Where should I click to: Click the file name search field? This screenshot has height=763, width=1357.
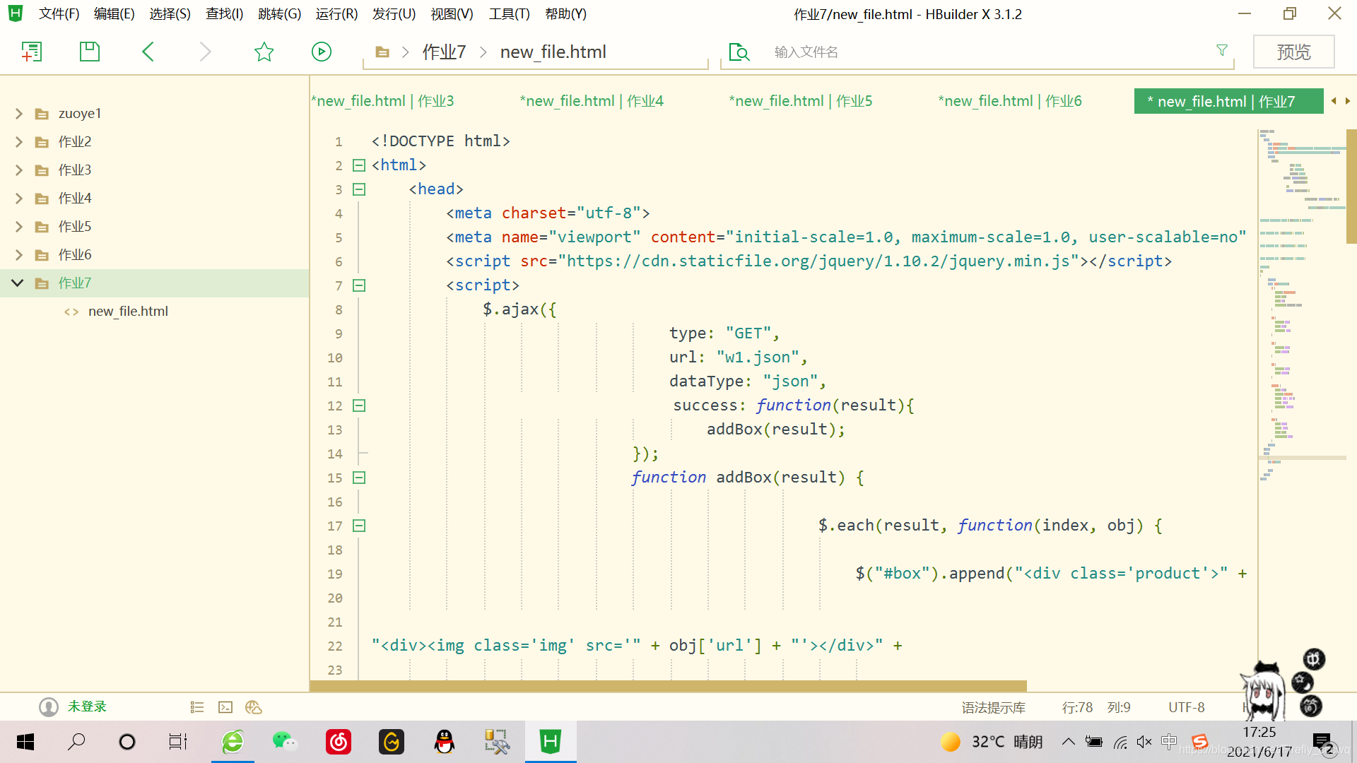989,52
